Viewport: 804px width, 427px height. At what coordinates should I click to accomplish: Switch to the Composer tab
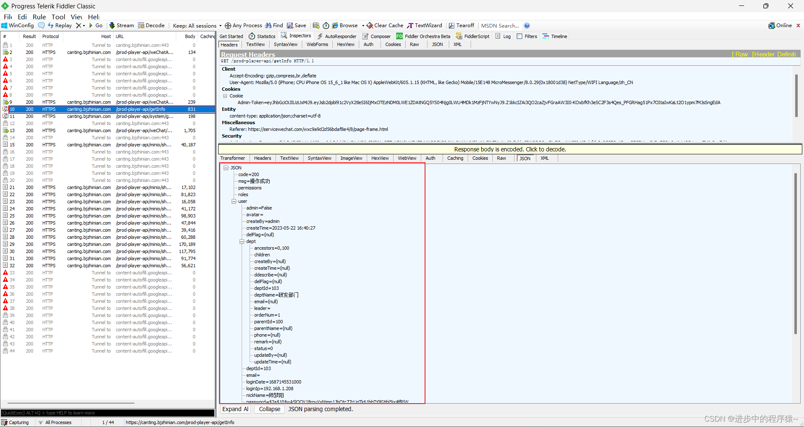coord(376,36)
